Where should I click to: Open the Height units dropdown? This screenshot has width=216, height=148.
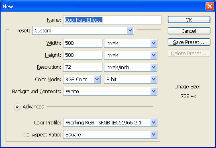click(130, 55)
